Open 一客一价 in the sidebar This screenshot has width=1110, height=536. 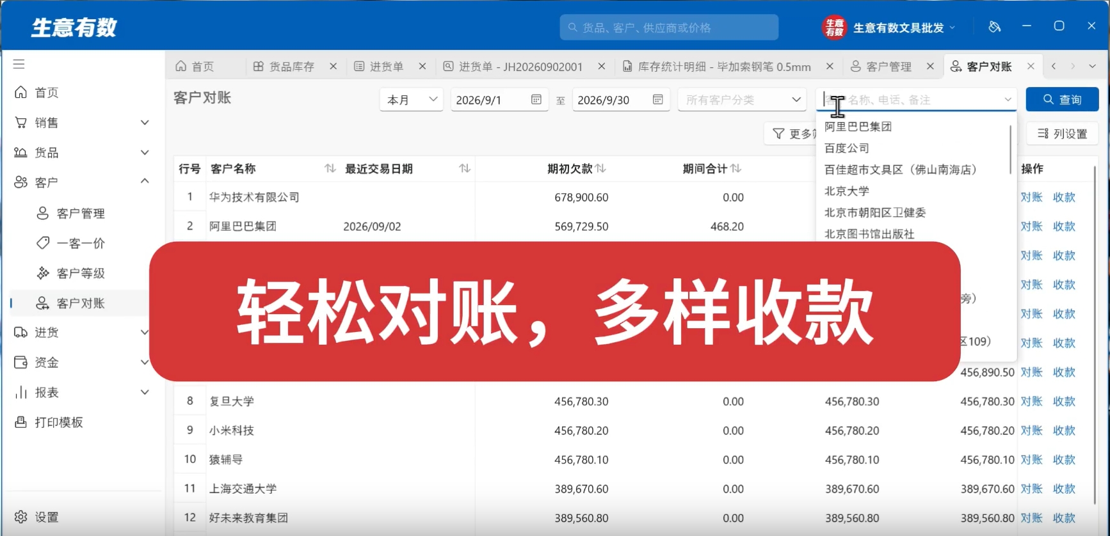pyautogui.click(x=82, y=243)
